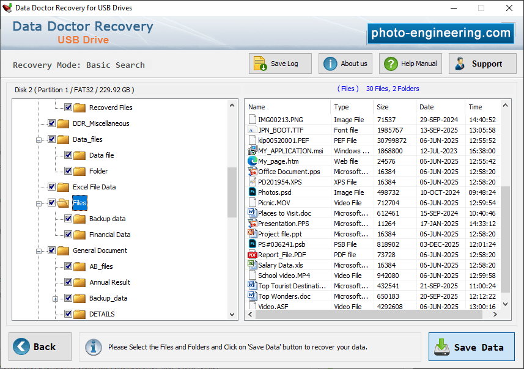This screenshot has height=369, width=524.
Task: Uncheck the Recoverd Files checkbox
Action: (x=68, y=108)
